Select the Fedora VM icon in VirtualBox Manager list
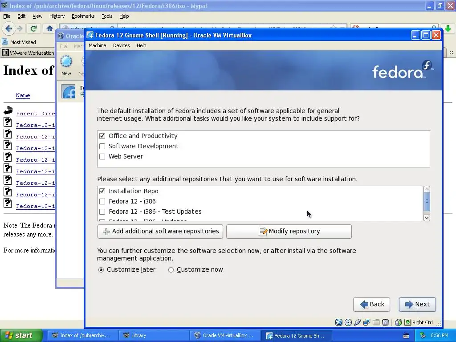 (68, 92)
